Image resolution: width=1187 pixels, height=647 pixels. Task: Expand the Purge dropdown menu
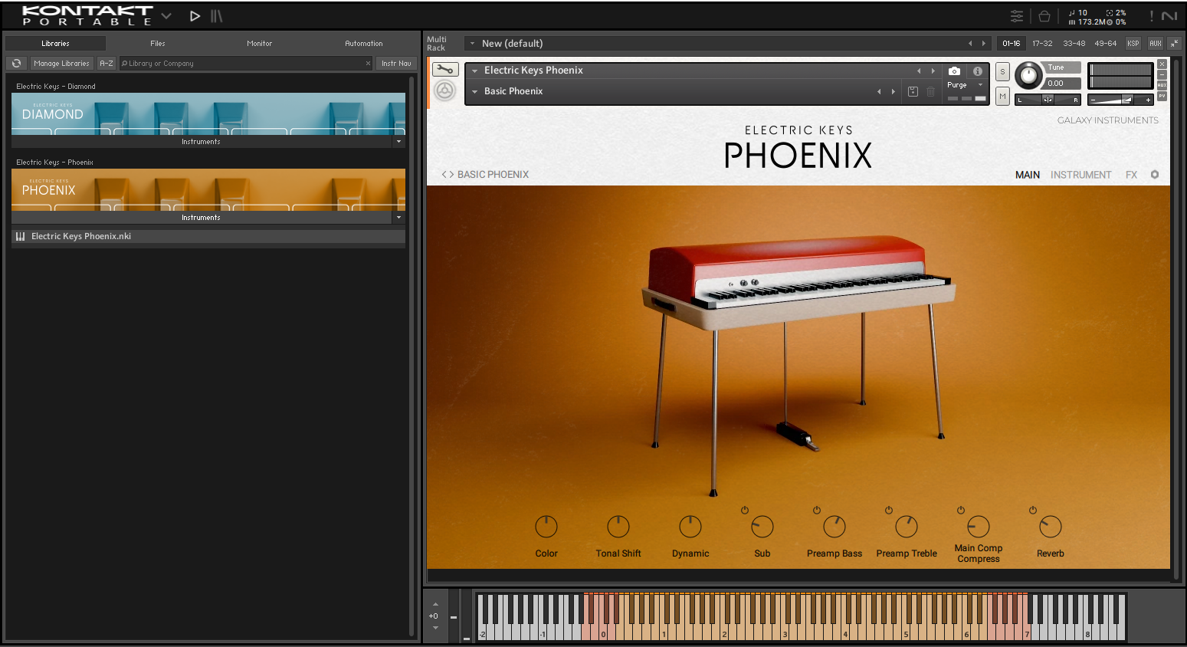point(980,85)
